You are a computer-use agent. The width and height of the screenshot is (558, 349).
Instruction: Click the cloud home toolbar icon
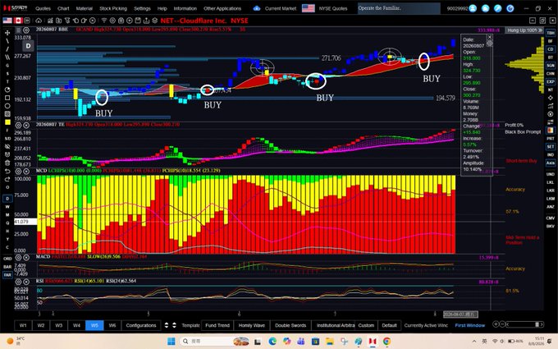[x=39, y=21]
